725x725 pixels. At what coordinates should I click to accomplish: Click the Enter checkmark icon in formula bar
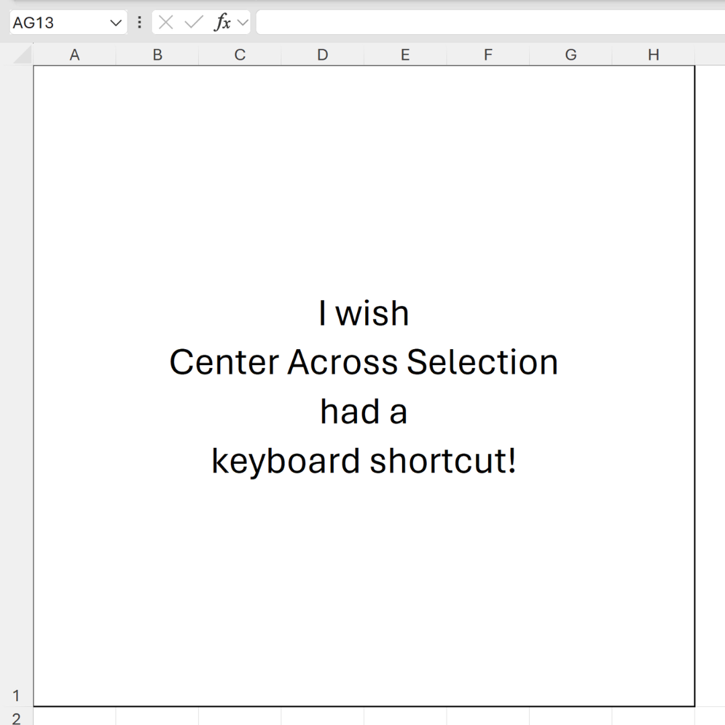pyautogui.click(x=193, y=22)
